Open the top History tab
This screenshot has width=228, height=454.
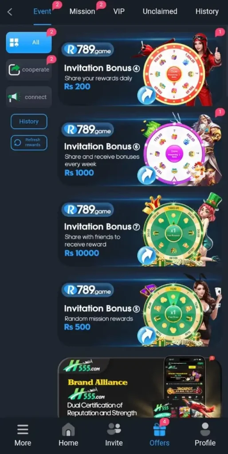tap(207, 12)
